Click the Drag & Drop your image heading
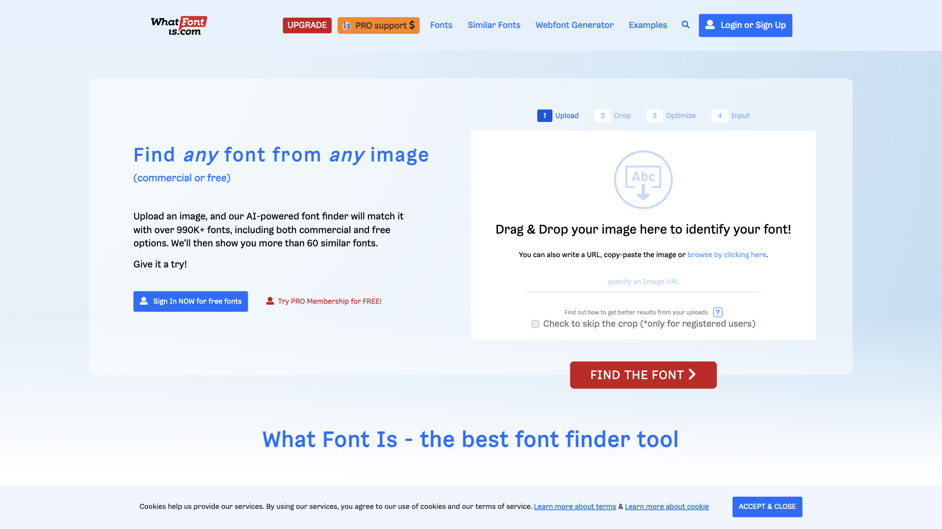This screenshot has width=942, height=529. pos(643,229)
